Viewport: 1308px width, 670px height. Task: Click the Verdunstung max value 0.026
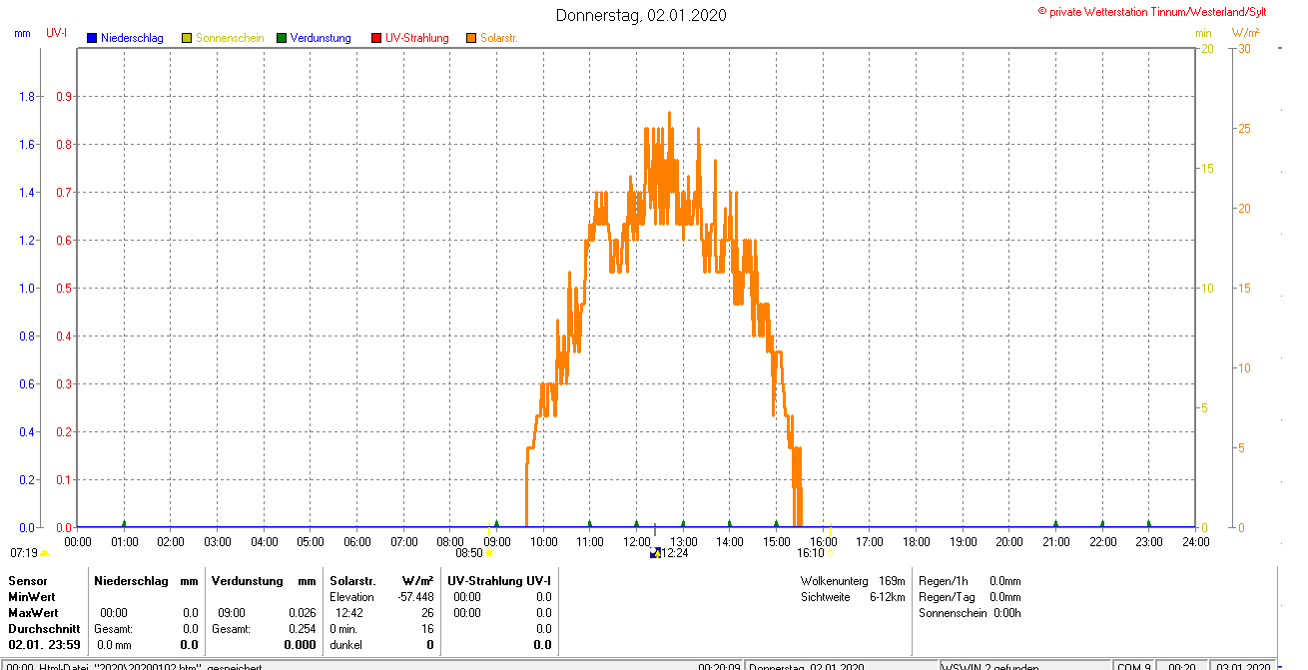click(x=302, y=612)
